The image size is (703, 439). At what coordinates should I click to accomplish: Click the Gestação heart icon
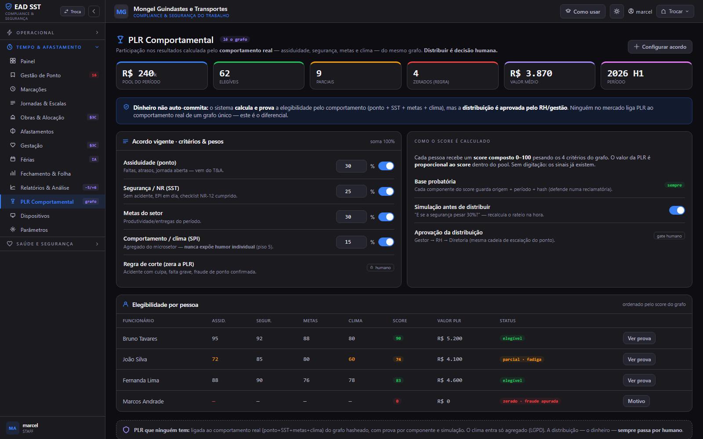(x=13, y=145)
